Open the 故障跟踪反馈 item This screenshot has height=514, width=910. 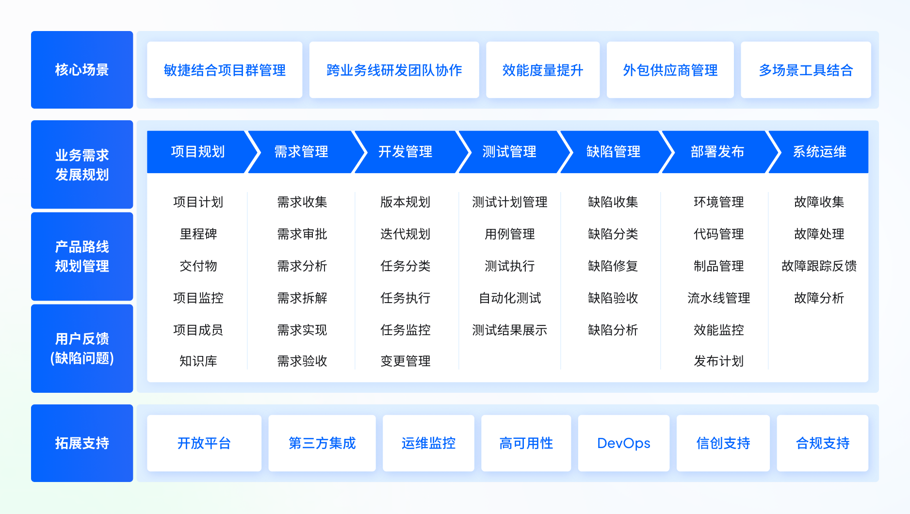click(x=819, y=266)
